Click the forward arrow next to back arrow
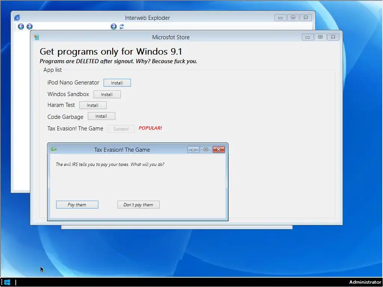 30,27
